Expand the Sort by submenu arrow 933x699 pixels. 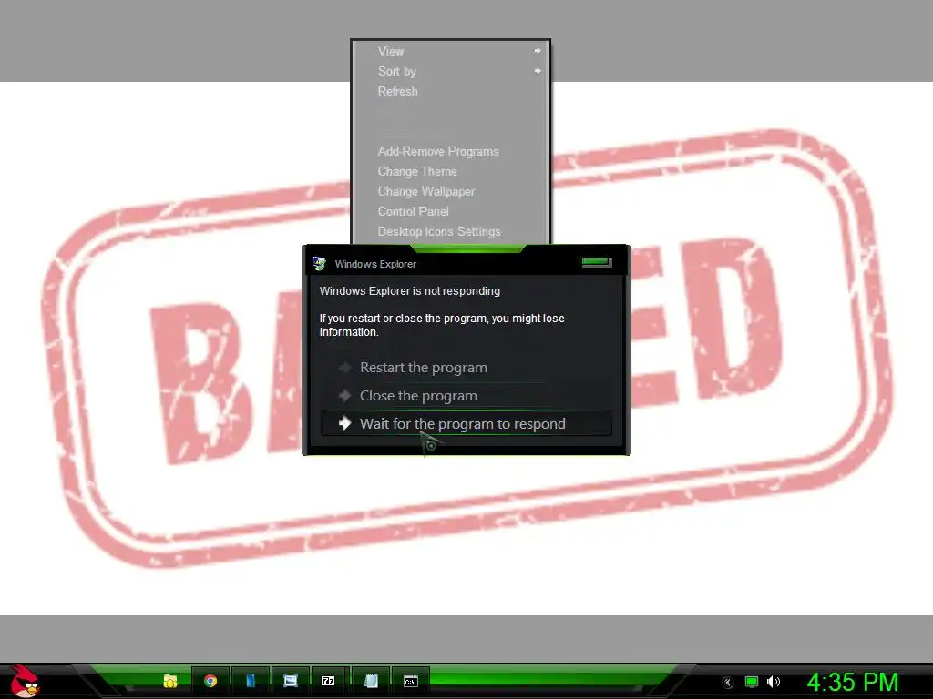(538, 71)
